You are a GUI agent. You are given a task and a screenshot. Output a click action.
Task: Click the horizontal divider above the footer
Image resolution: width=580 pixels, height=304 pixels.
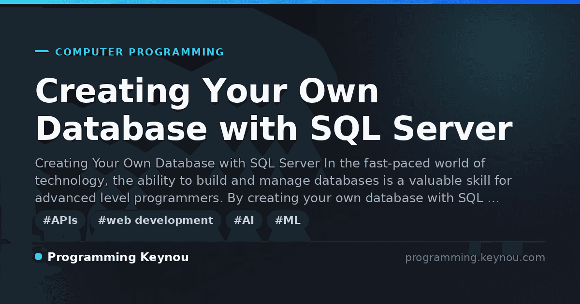point(290,241)
